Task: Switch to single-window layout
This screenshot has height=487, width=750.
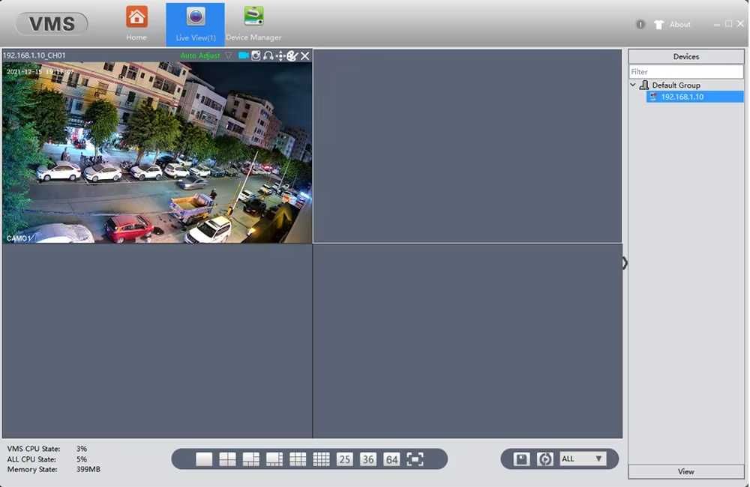Action: tap(204, 459)
